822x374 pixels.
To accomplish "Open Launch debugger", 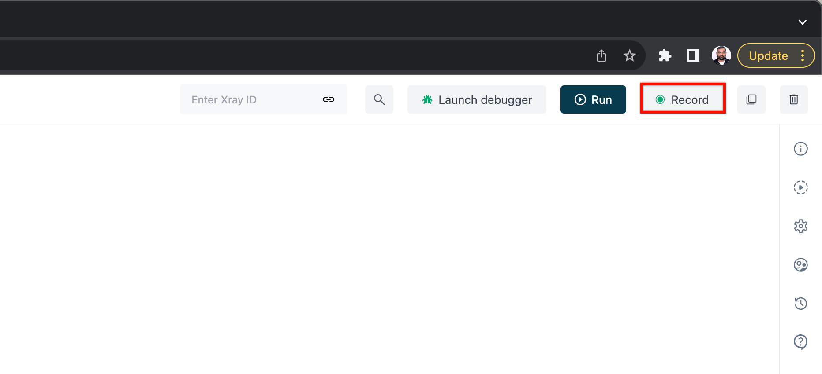I will coord(477,99).
